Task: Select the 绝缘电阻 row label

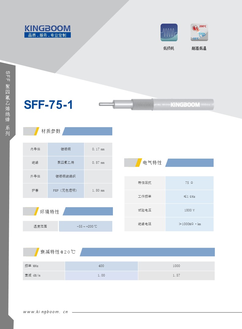Action: tap(145, 224)
